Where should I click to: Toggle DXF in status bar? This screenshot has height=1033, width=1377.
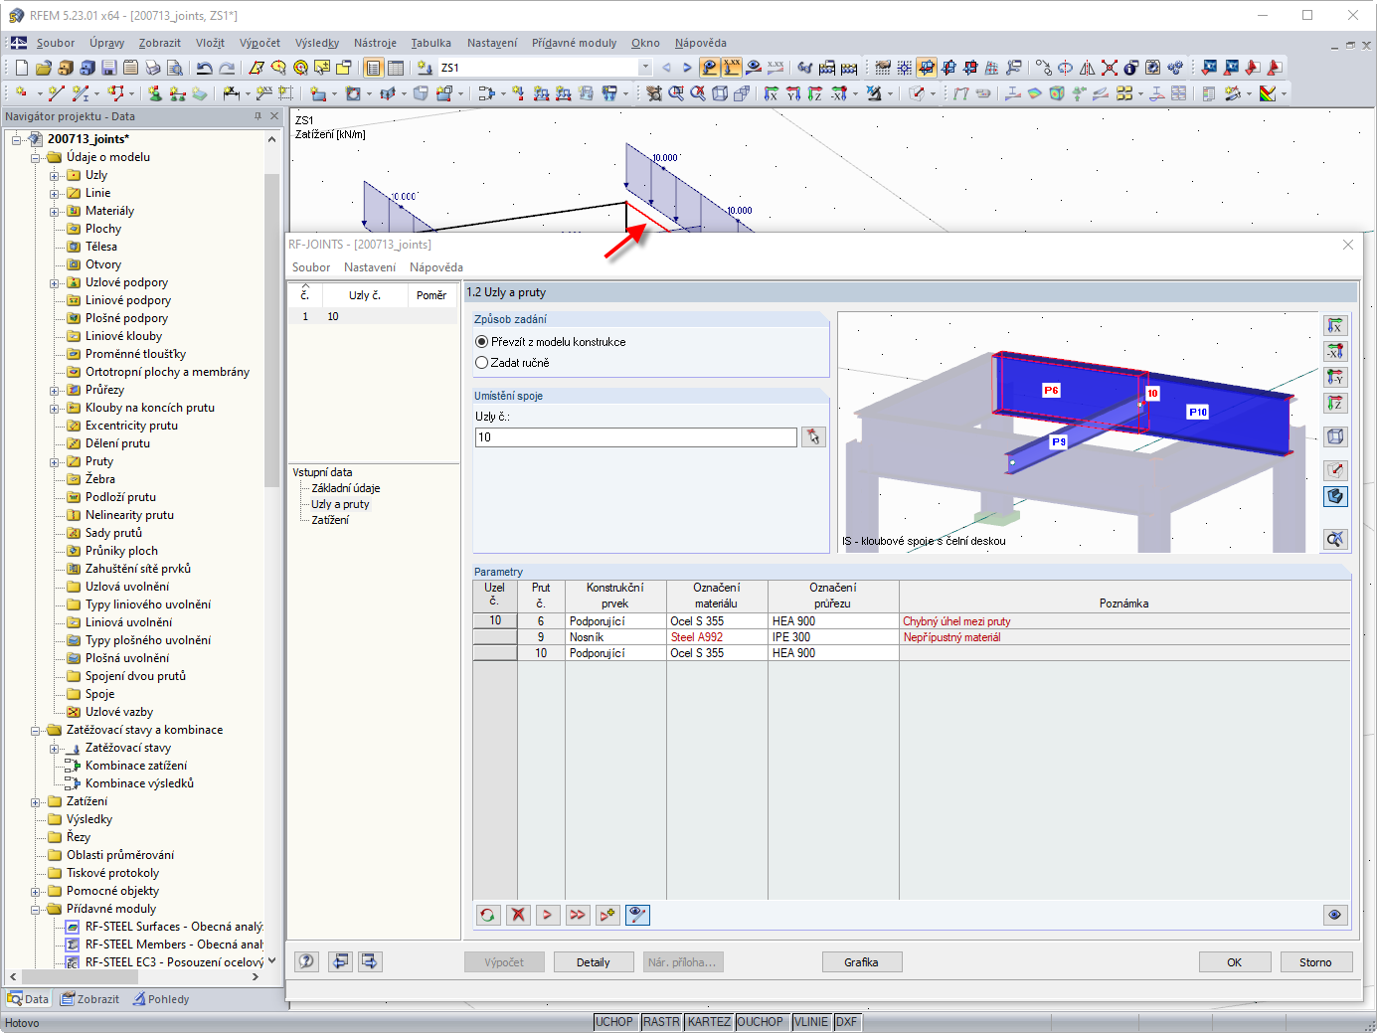pyautogui.click(x=846, y=1022)
